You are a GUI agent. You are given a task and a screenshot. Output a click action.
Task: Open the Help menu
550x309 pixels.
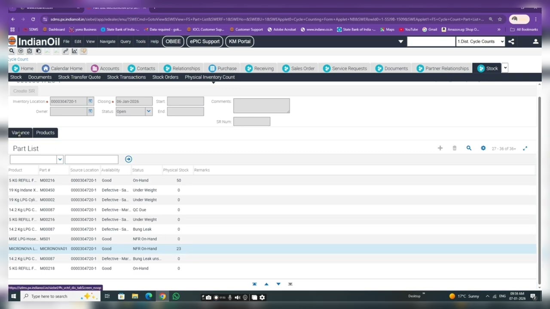coord(155,42)
